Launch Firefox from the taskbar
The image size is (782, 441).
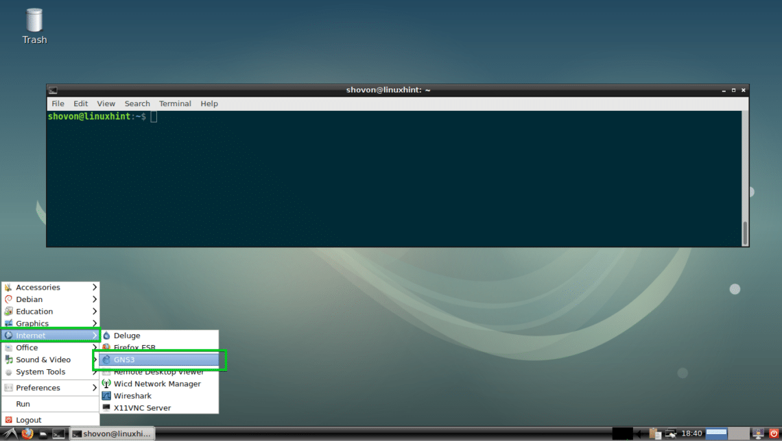(27, 433)
